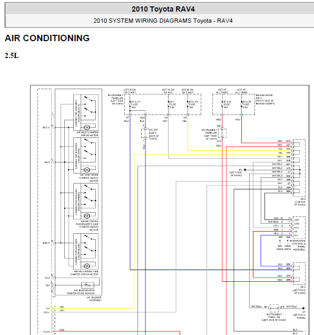This screenshot has width=314, height=335.
Task: Click the 'HOT IN ON OR ACC' label
Action: coord(168,91)
